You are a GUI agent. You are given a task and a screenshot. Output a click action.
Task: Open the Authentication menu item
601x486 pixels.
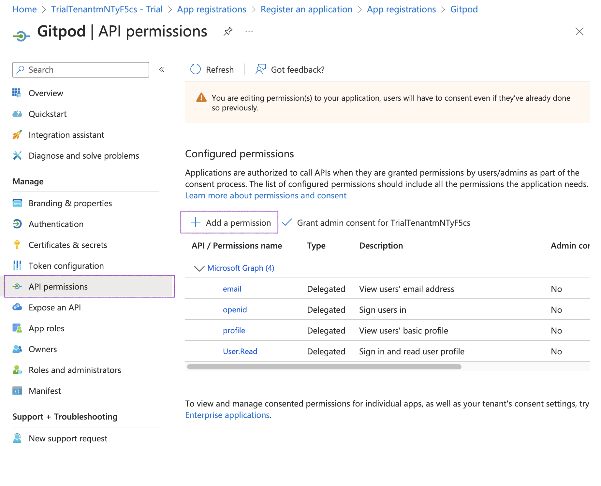click(56, 224)
